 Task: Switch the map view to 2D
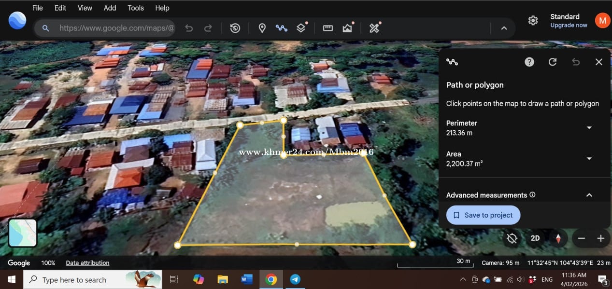535,238
